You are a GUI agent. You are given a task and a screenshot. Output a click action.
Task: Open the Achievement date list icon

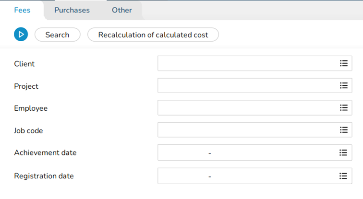343,152
